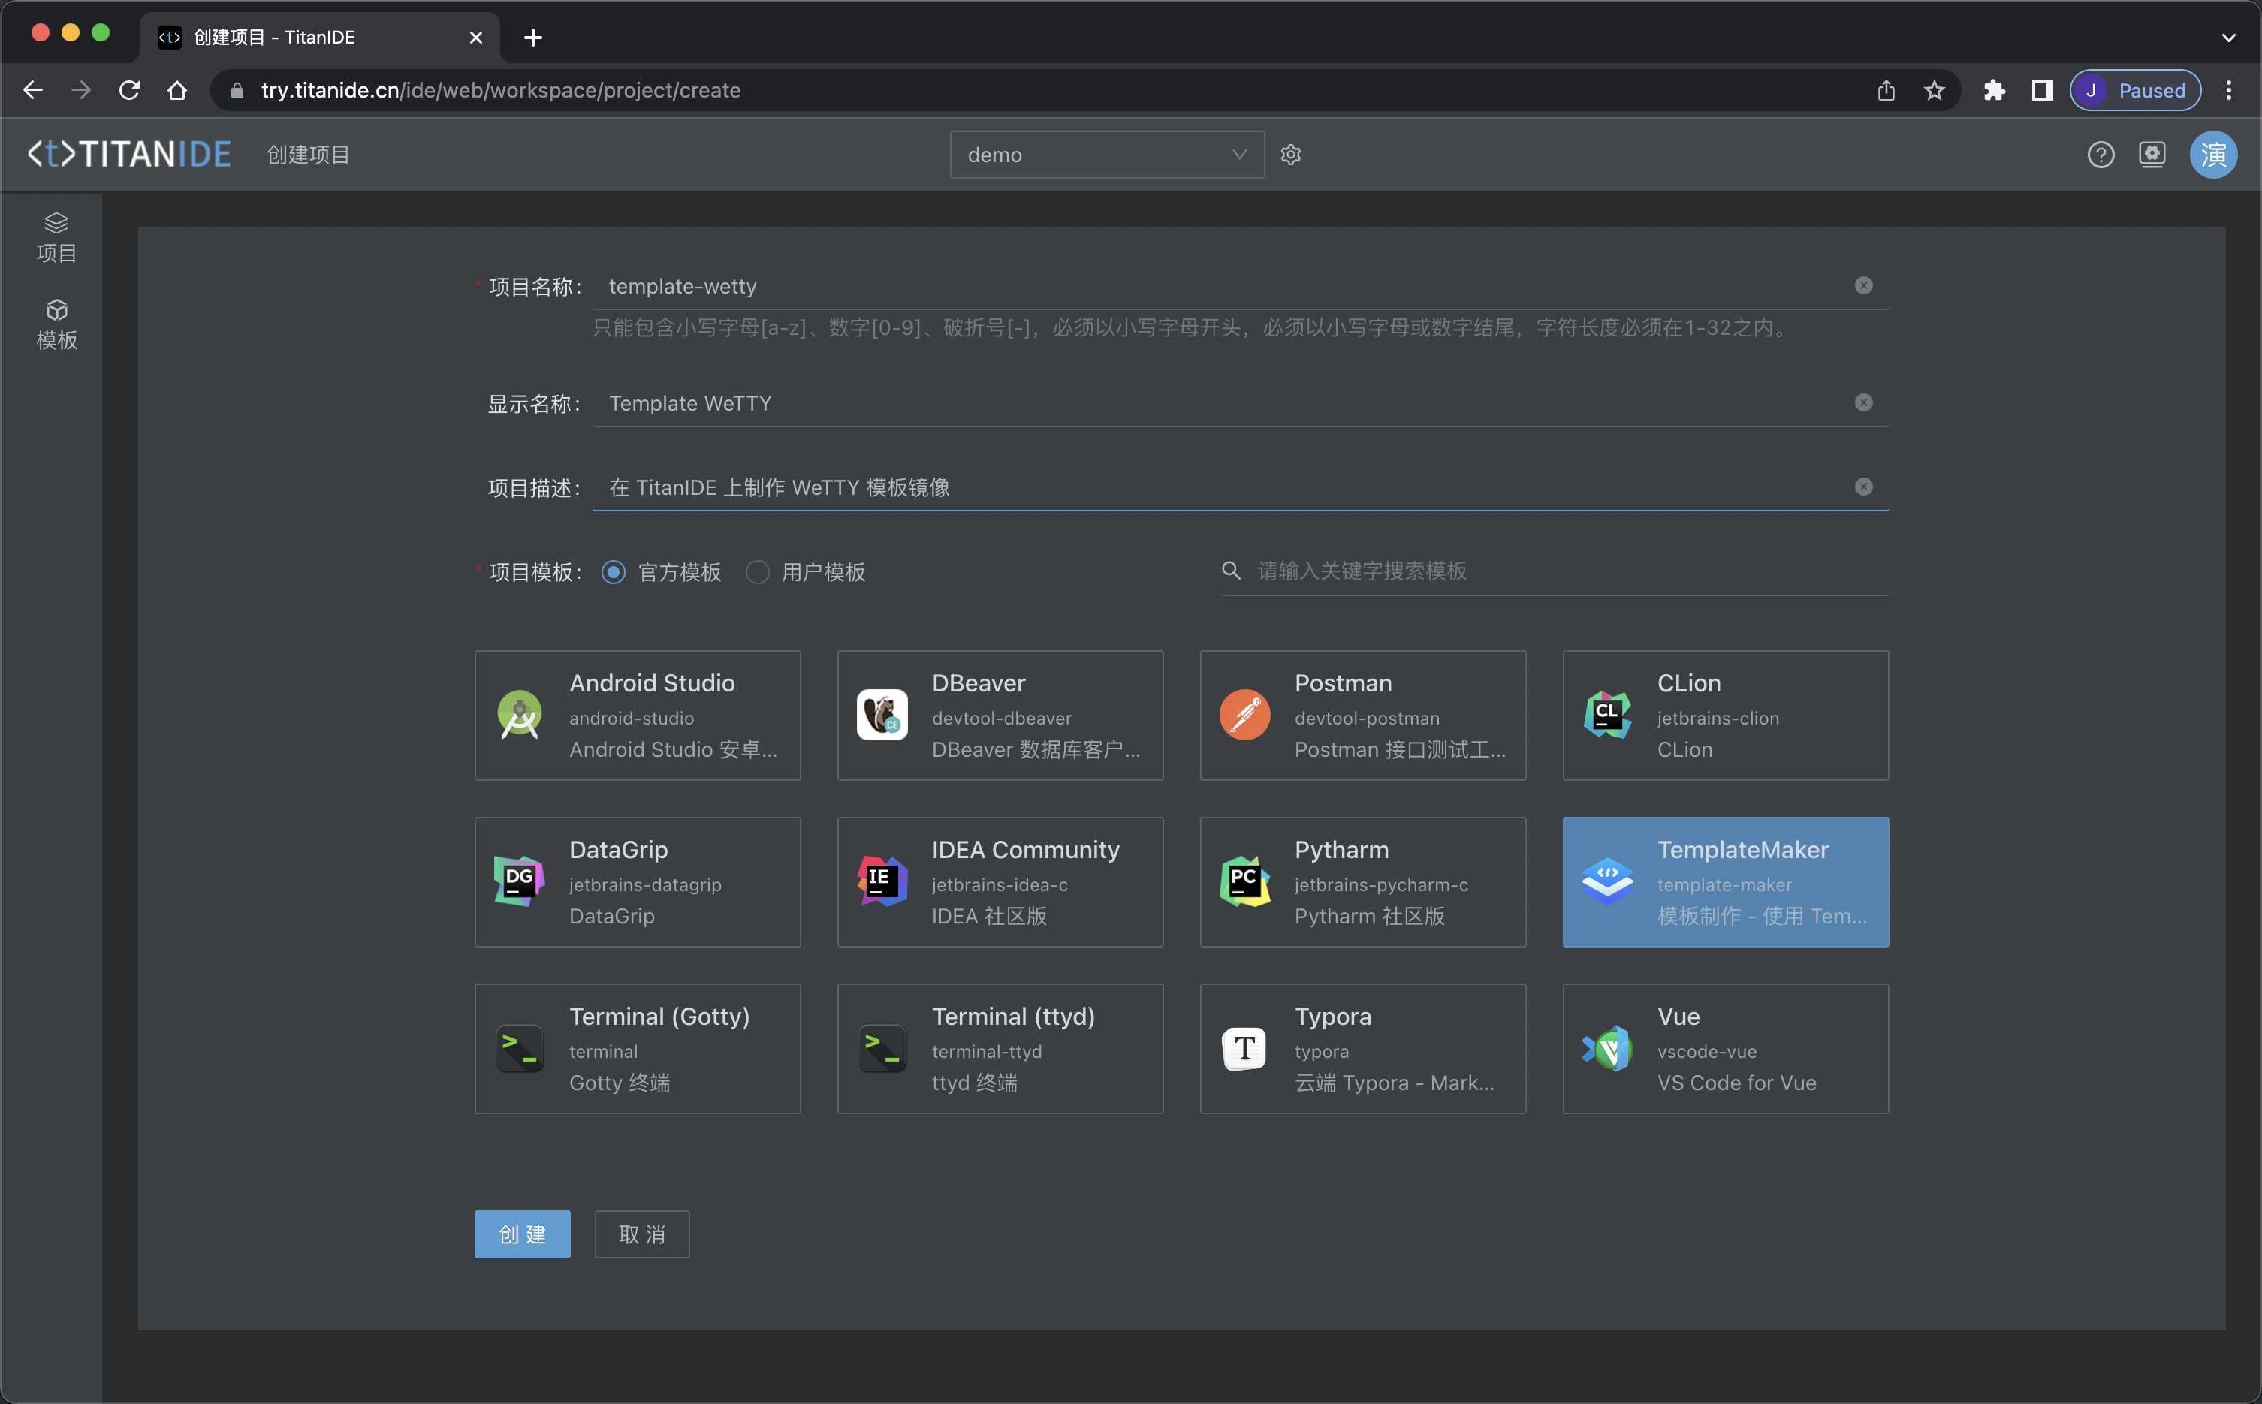Select the Vue template icon
Screen dimensions: 2262x1404
tap(1607, 1048)
